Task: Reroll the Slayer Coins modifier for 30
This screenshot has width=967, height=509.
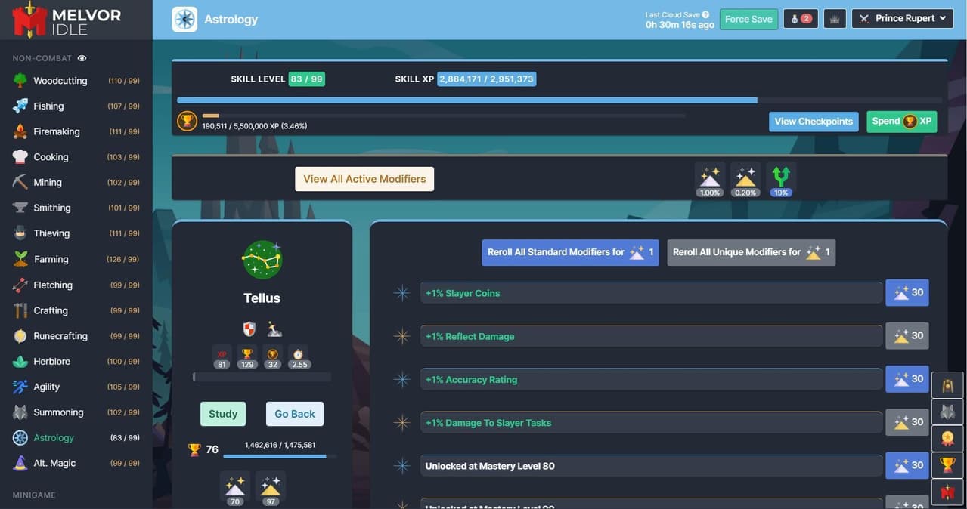Action: pos(907,293)
